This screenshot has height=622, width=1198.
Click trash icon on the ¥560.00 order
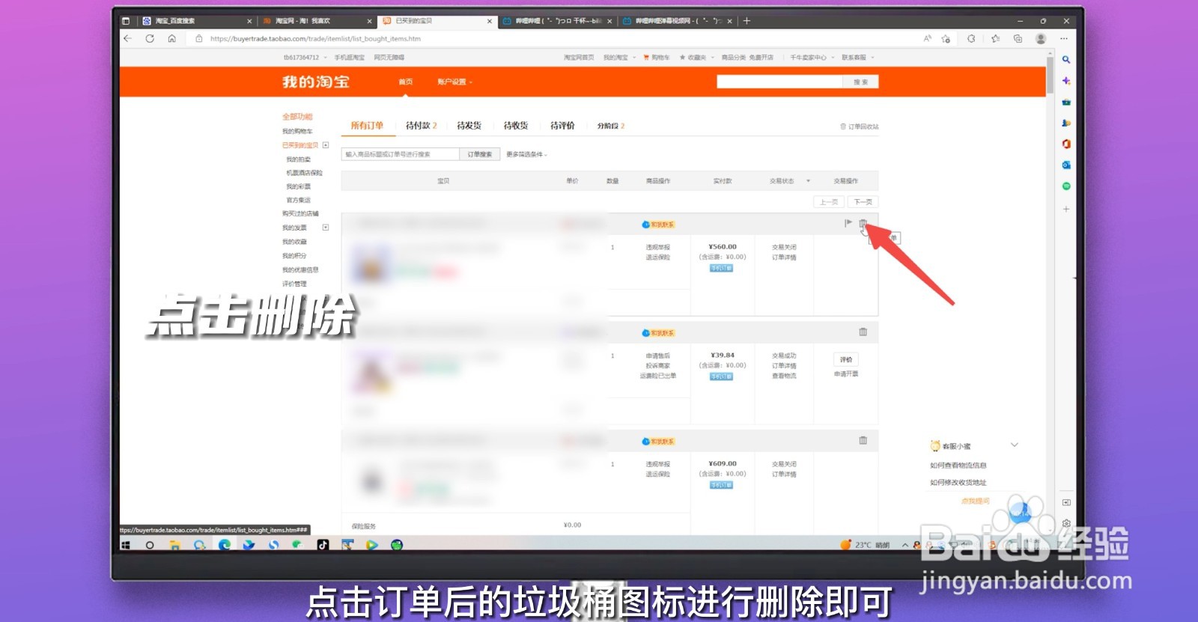click(863, 223)
